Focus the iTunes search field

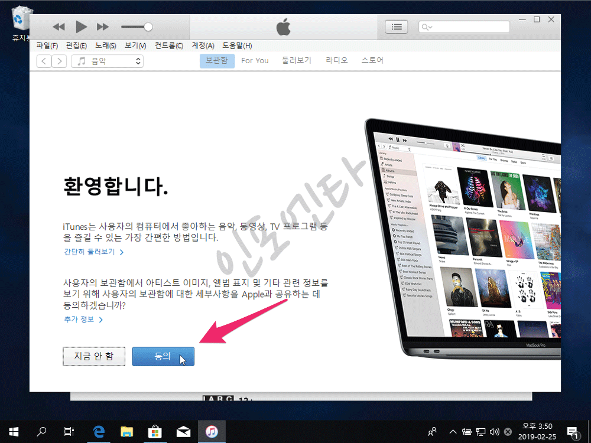click(464, 27)
